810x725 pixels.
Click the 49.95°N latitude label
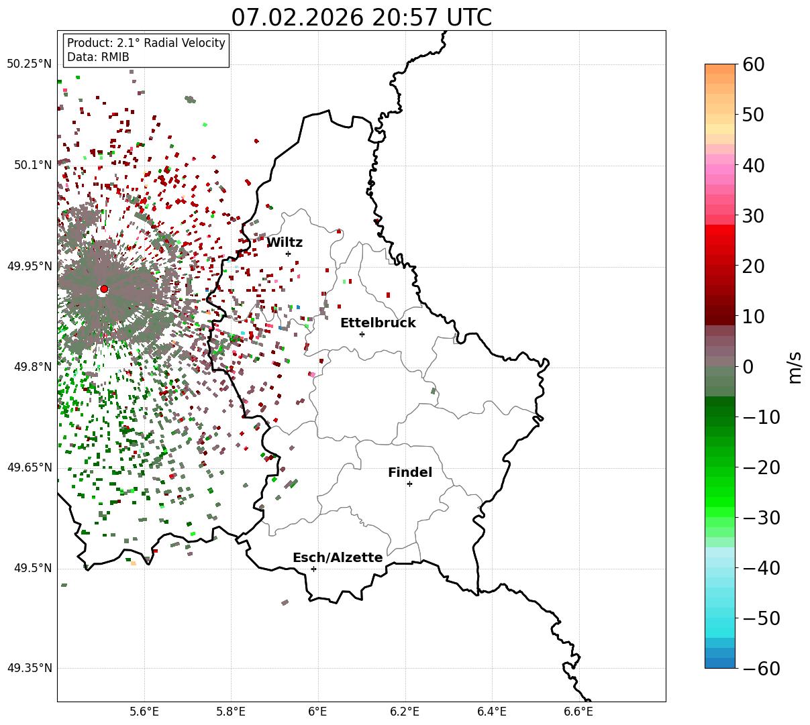(30, 266)
